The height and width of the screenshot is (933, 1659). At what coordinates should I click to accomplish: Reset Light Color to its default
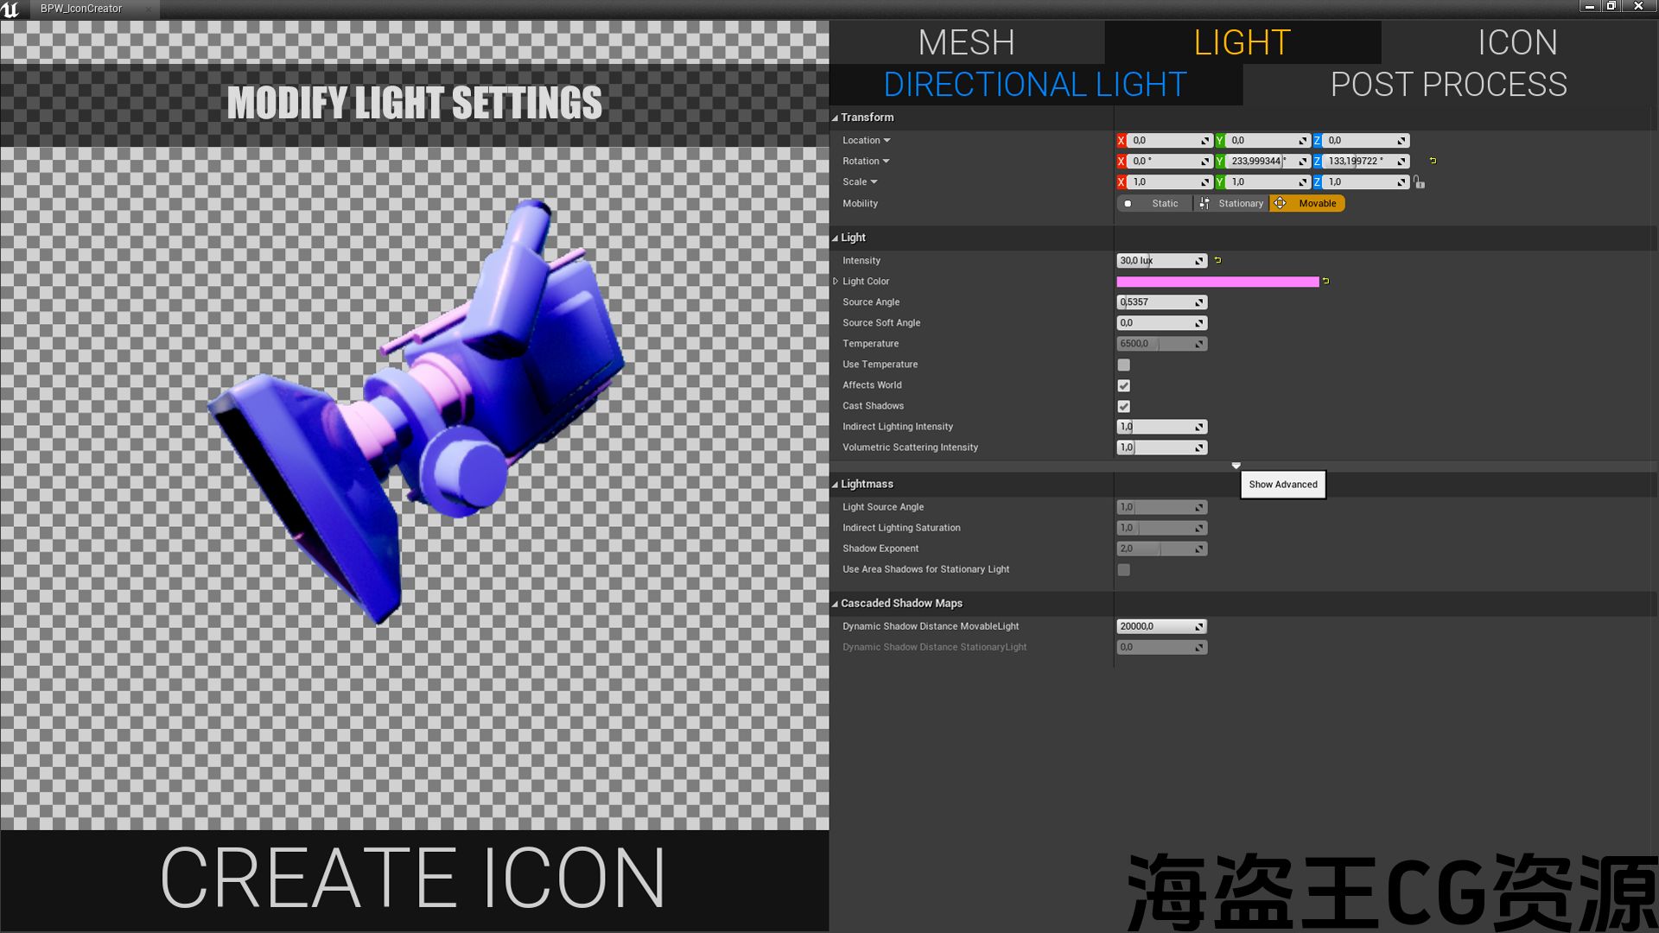1325,282
